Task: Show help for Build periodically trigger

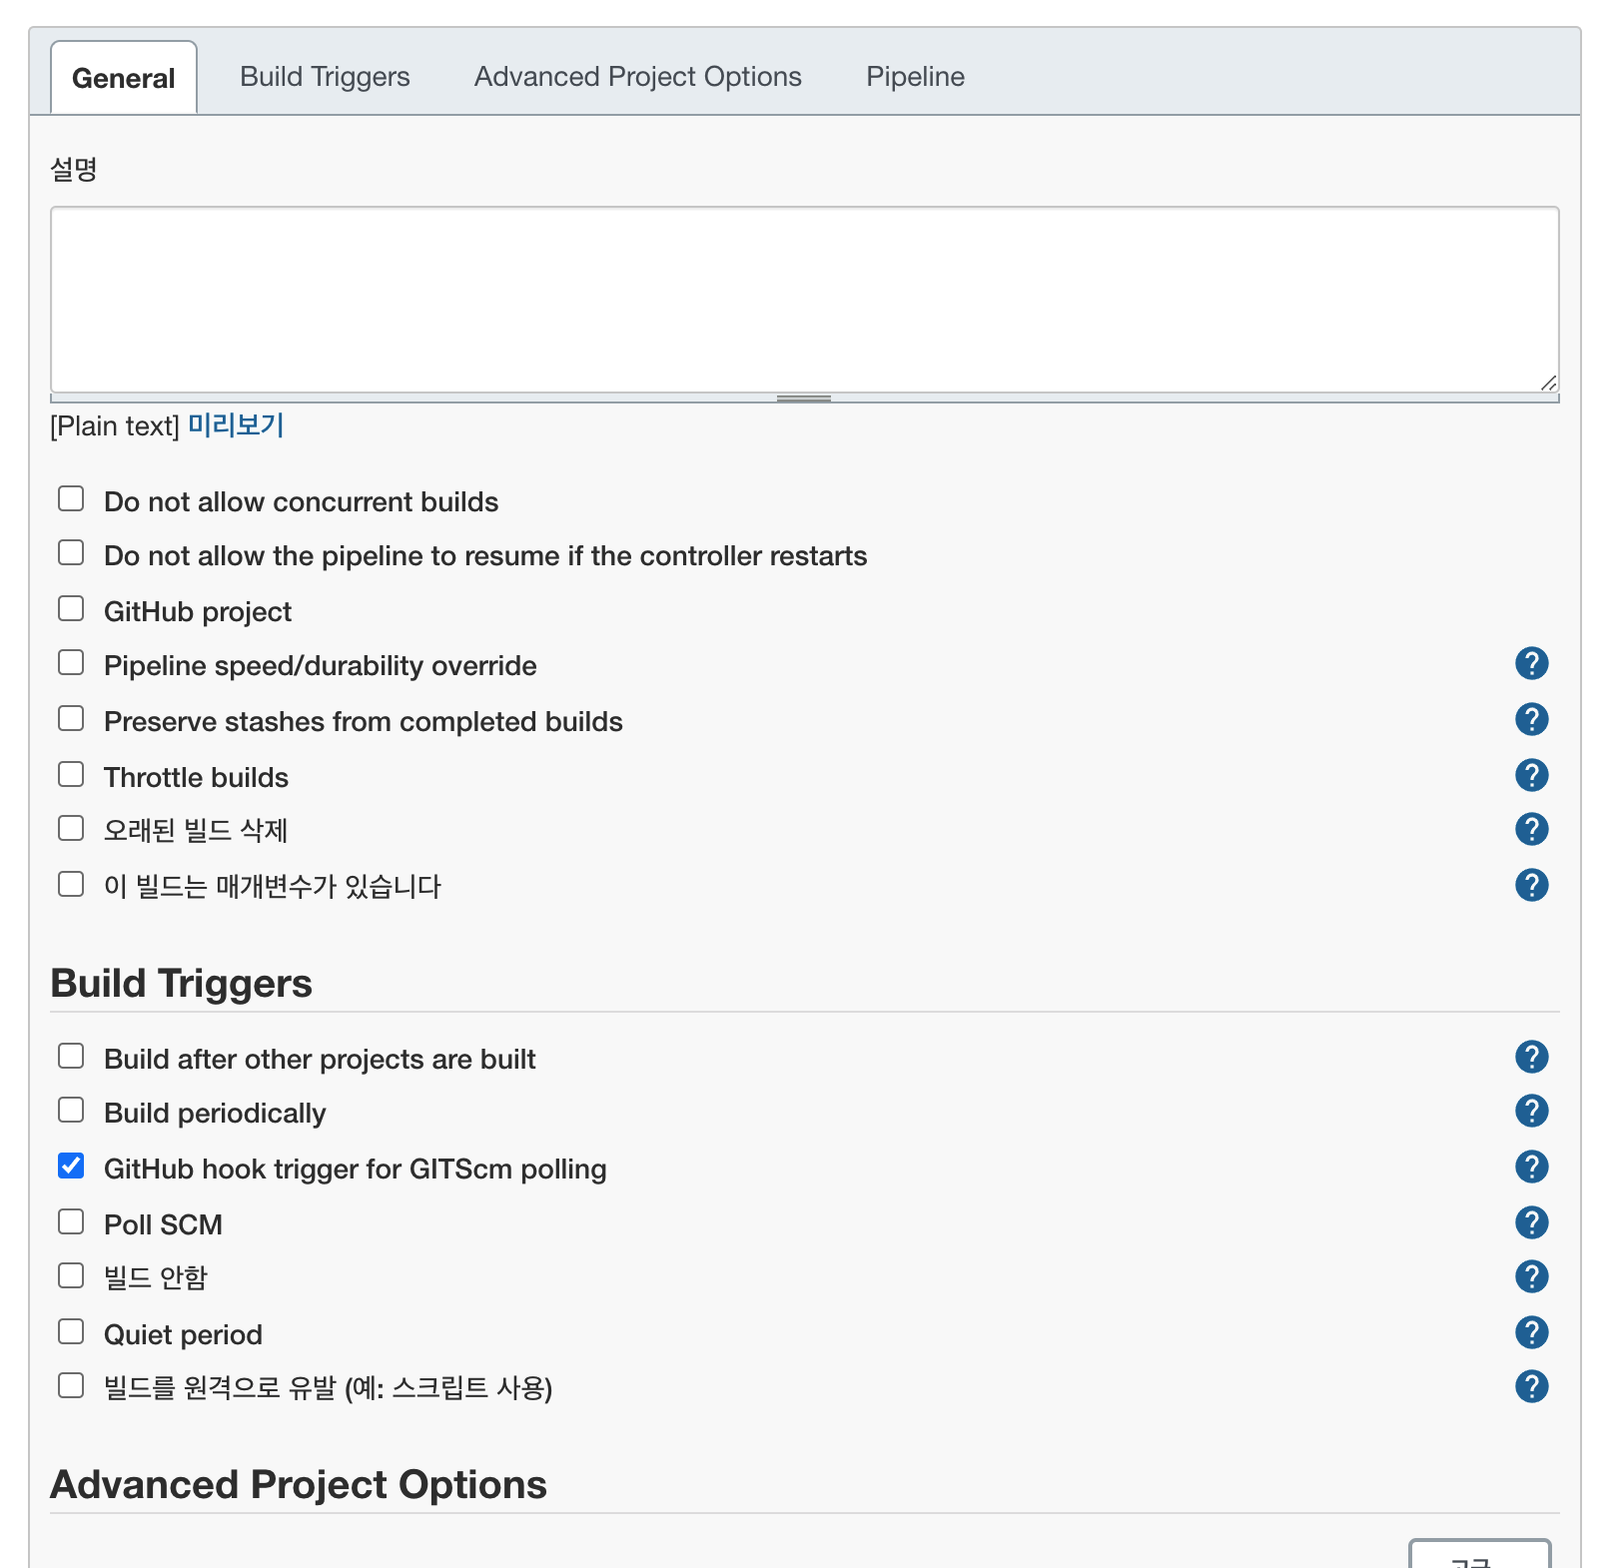Action: coord(1531,1111)
